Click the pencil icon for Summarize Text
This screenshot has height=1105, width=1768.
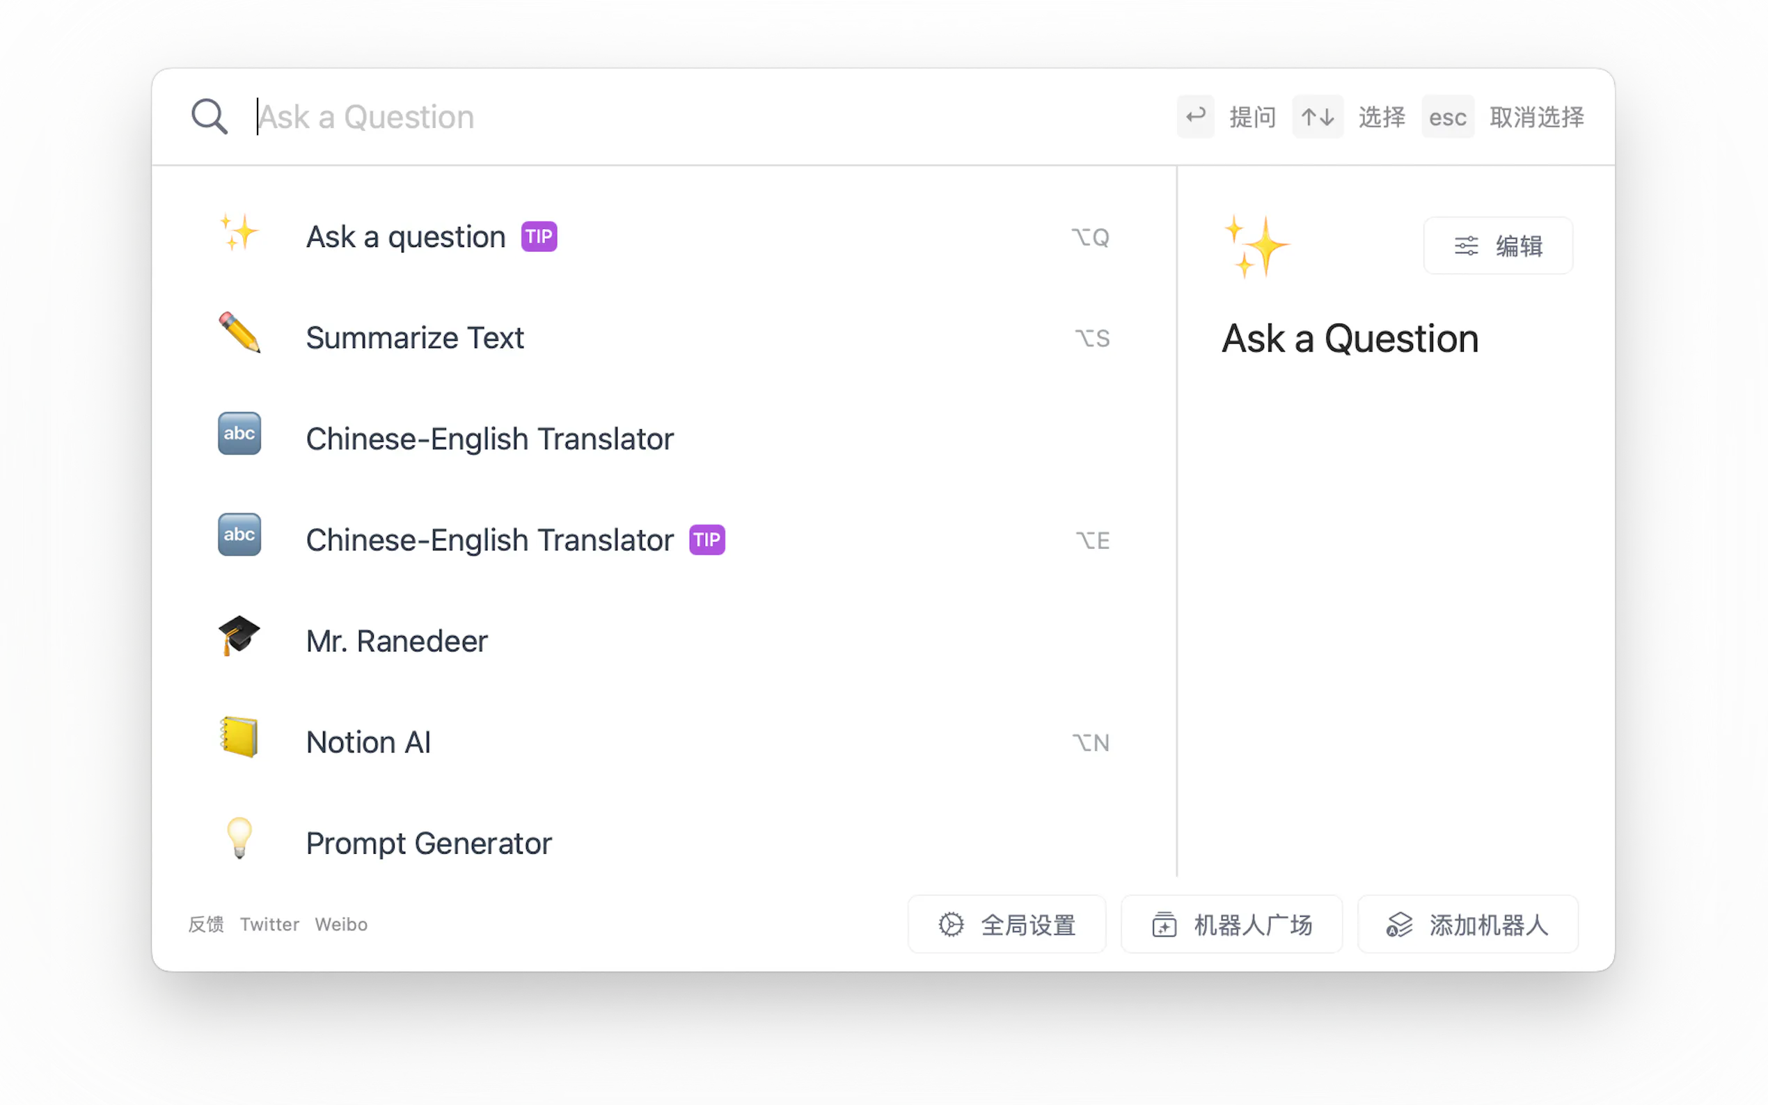pos(239,333)
